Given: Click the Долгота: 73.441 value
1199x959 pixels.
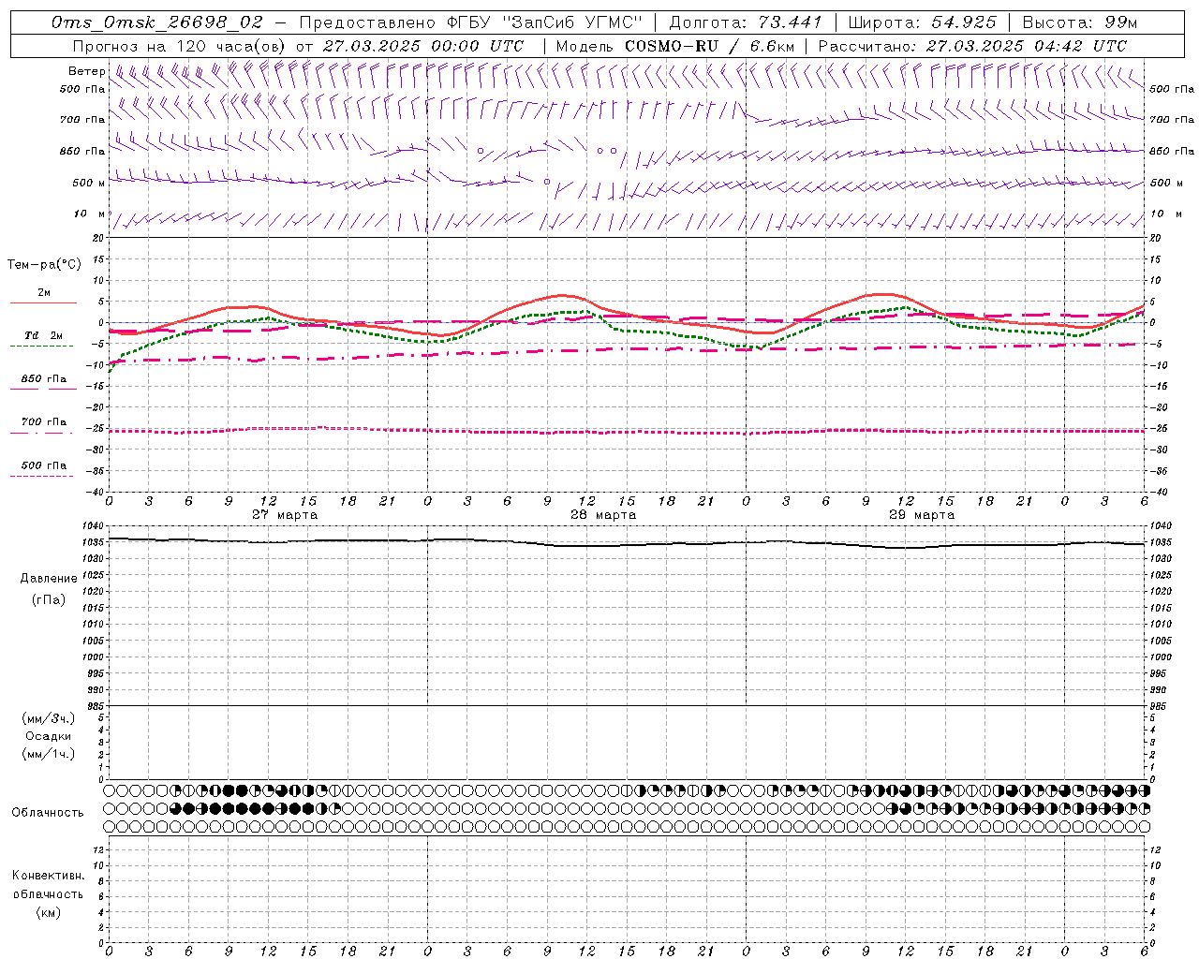Looking at the screenshot, I should (746, 22).
